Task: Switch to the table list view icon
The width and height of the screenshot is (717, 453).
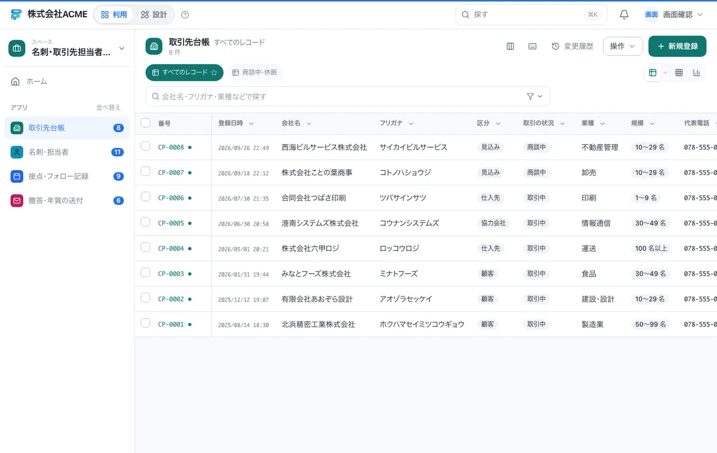Action: pyautogui.click(x=653, y=73)
